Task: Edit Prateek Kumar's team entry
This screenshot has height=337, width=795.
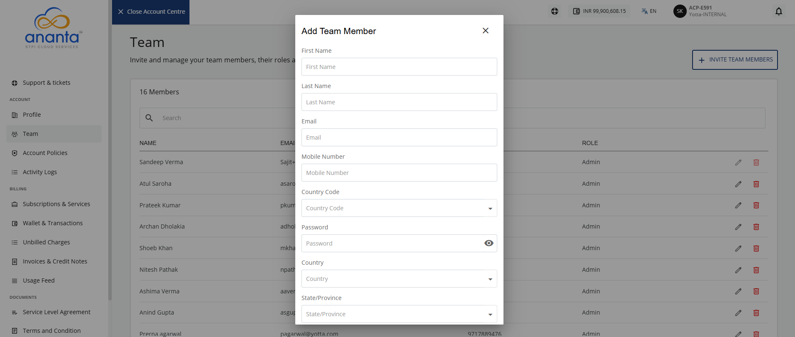Action: click(x=738, y=205)
